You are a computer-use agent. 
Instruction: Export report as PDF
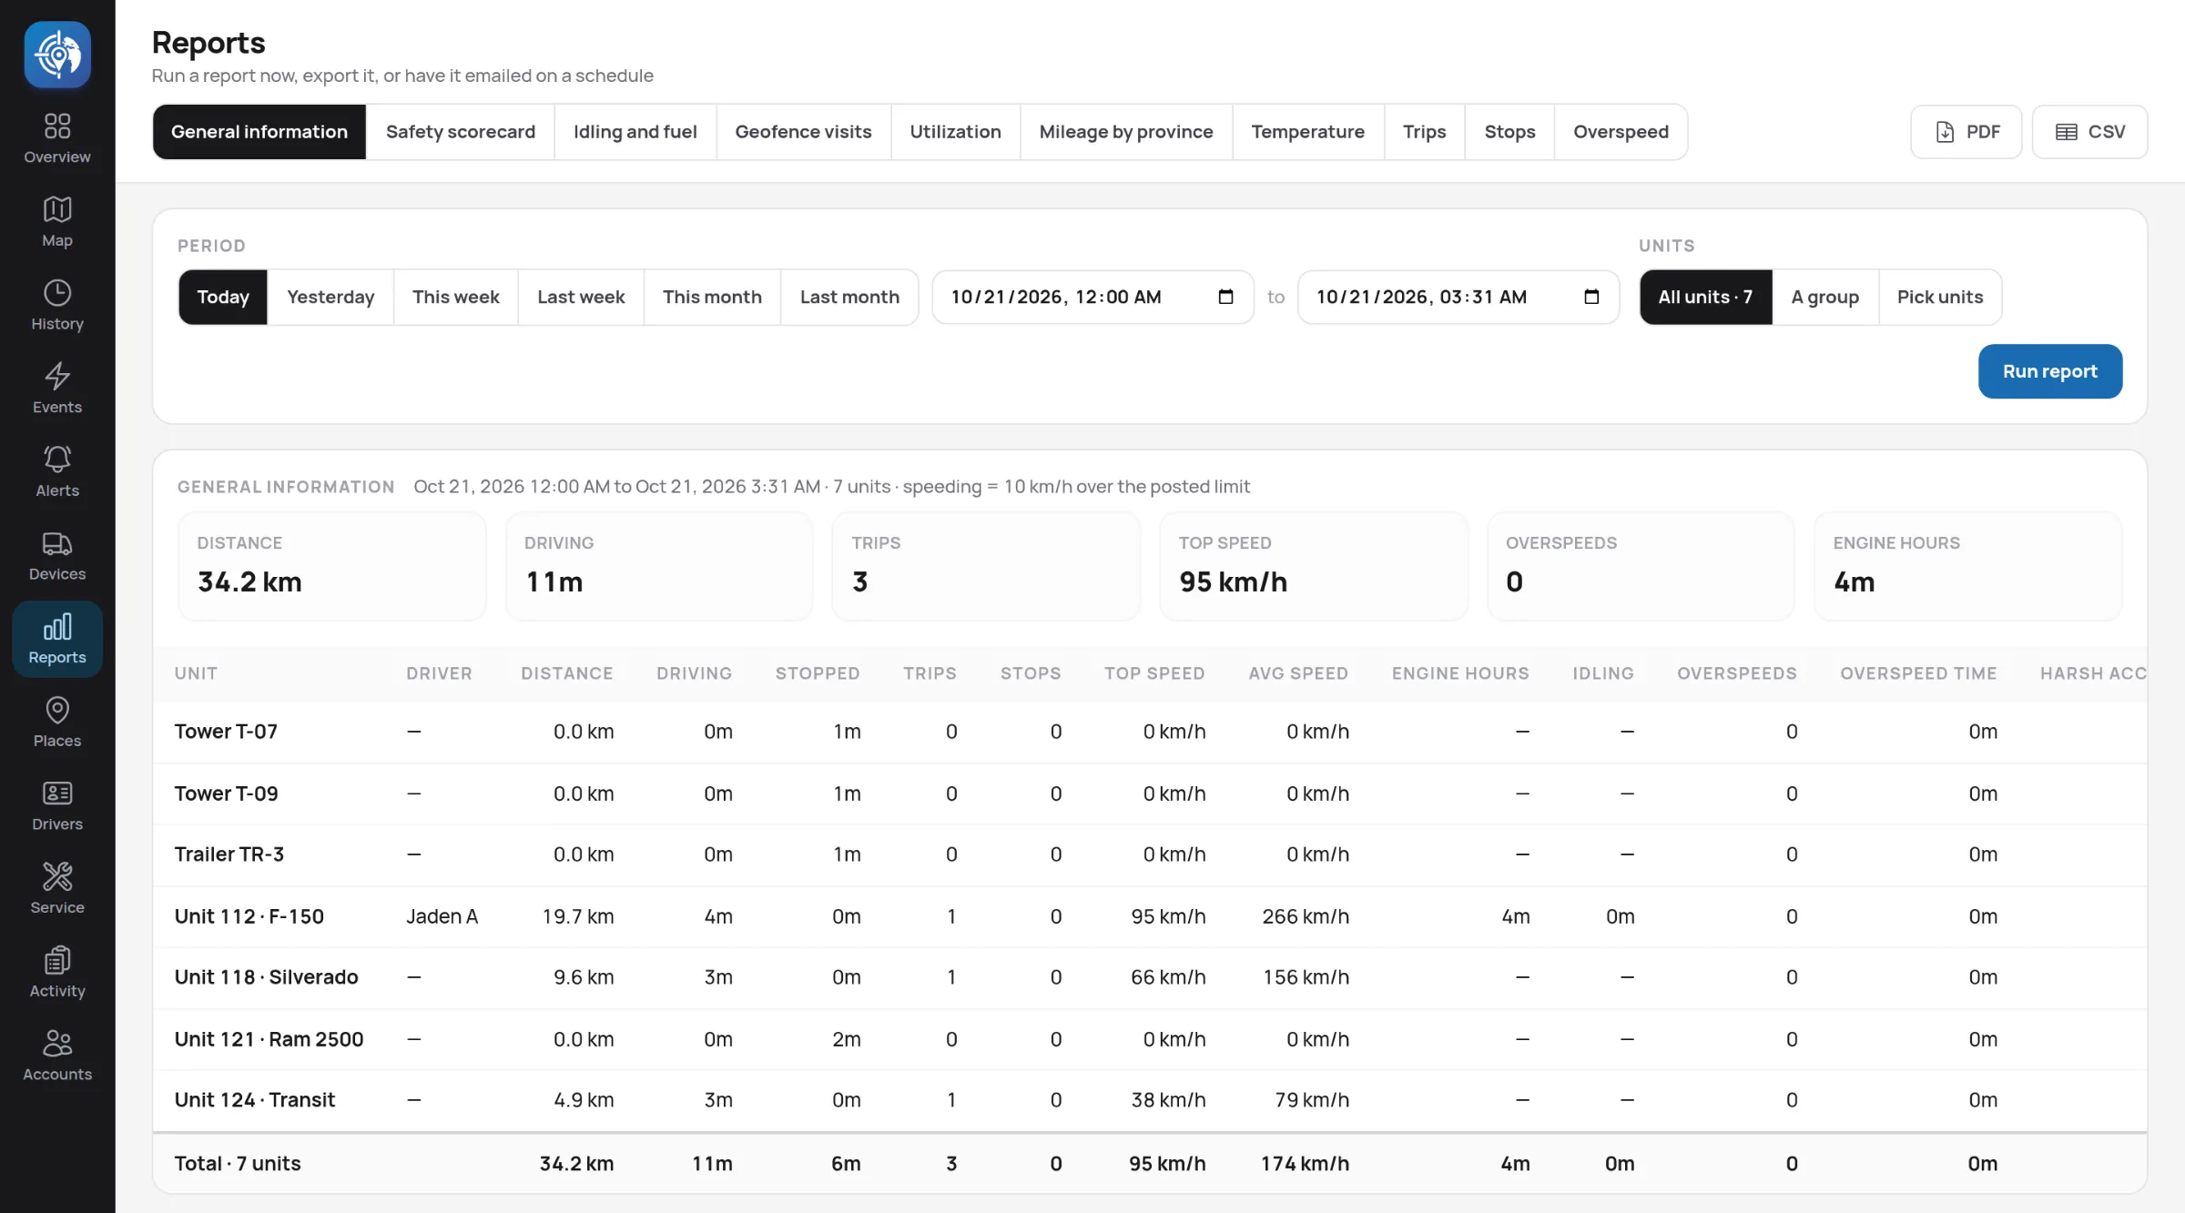[x=1966, y=132]
